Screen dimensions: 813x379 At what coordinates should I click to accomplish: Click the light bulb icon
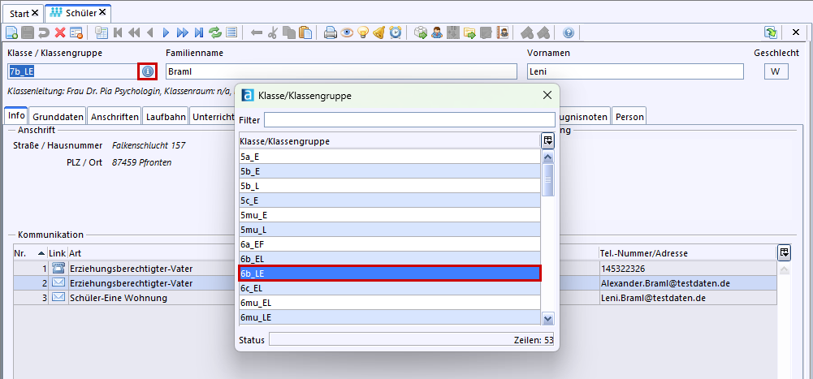[x=363, y=32]
